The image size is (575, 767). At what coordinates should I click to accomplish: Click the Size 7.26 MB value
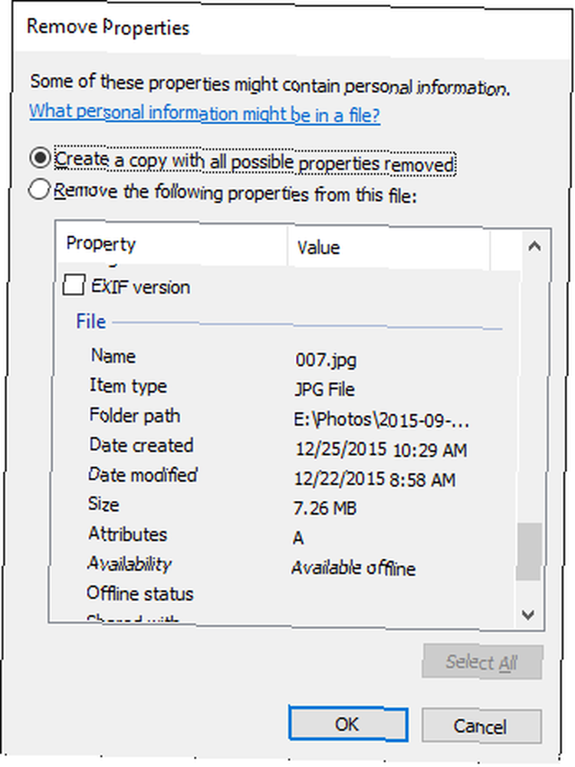[325, 509]
